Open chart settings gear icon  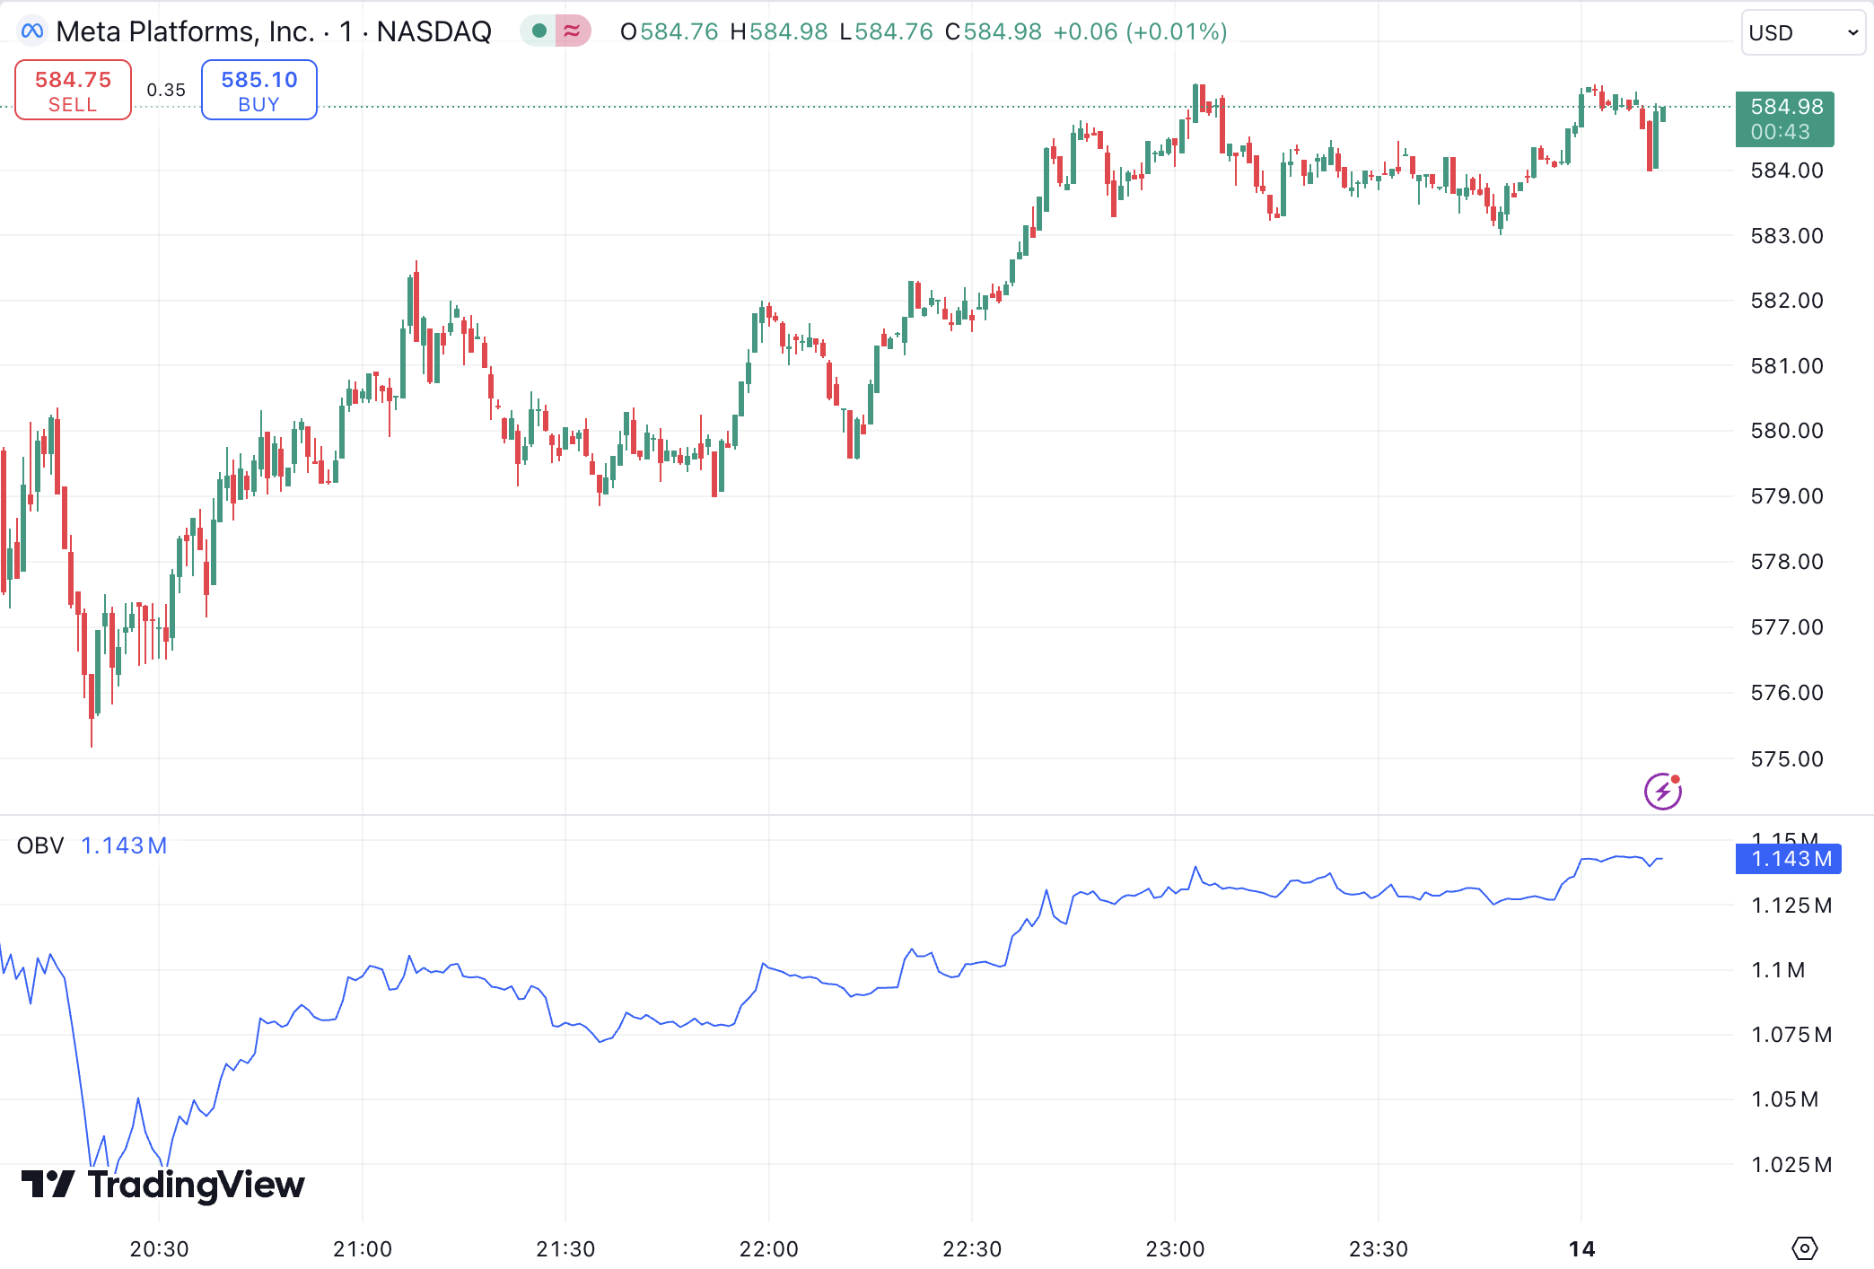(x=1804, y=1247)
